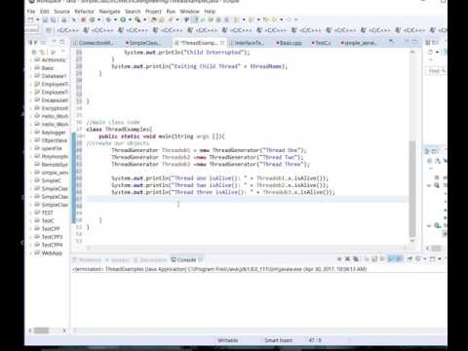The width and height of the screenshot is (468, 351).
Task: Open the Project menu
Action: [153, 12]
